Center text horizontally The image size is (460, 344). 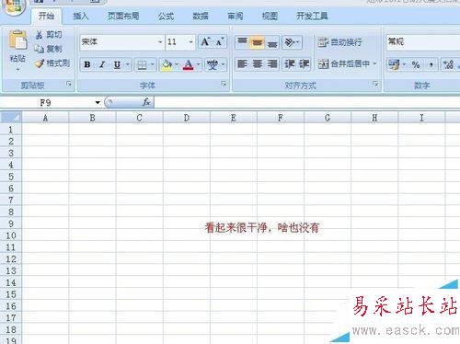tap(257, 64)
